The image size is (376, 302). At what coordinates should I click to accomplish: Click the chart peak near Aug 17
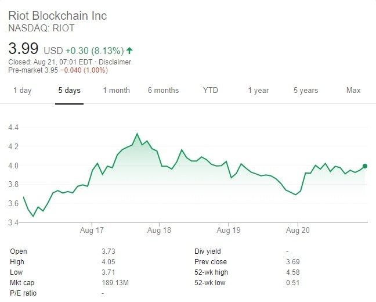pos(137,134)
